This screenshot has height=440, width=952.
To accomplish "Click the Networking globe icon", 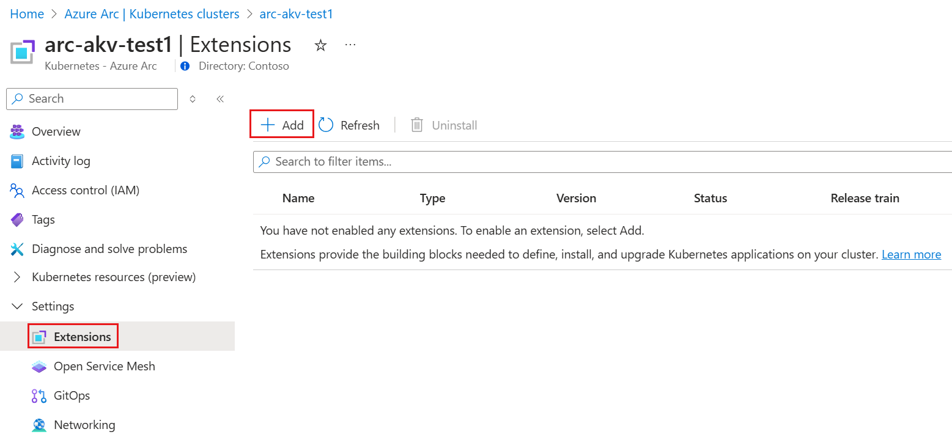I will [39, 425].
